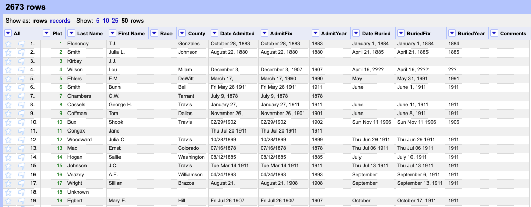This screenshot has width=531, height=207.
Task: Switch view to records mode
Action: 60,21
